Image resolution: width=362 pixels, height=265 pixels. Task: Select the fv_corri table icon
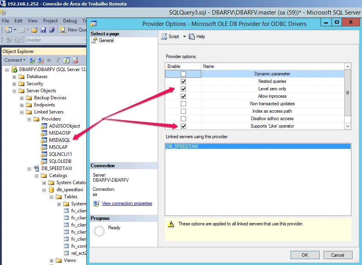66,246
